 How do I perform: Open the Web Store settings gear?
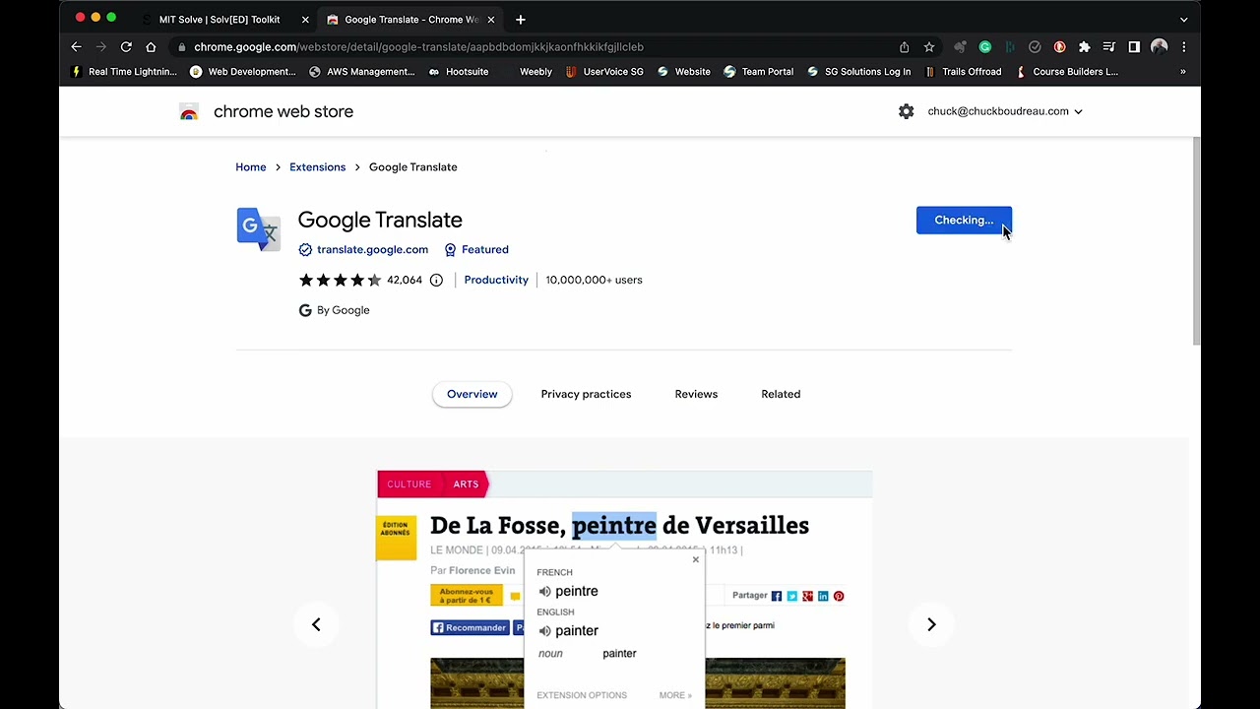[x=906, y=111]
